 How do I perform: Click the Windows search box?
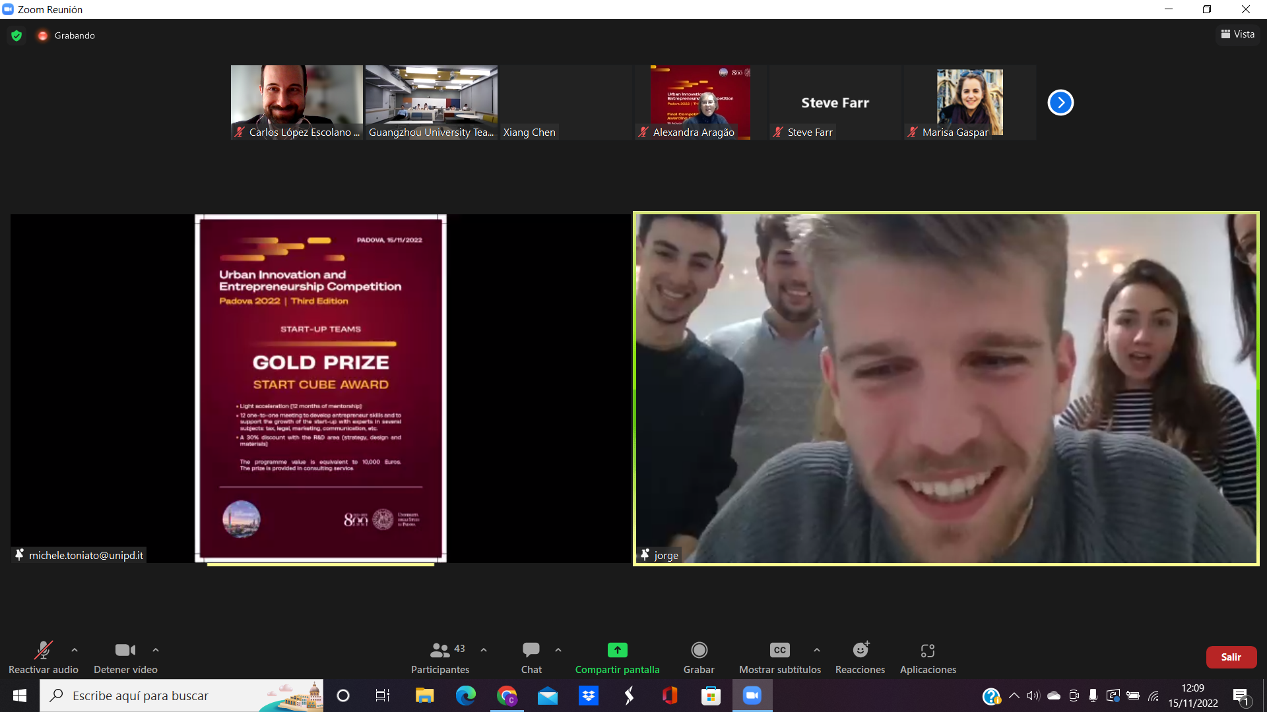point(181,696)
